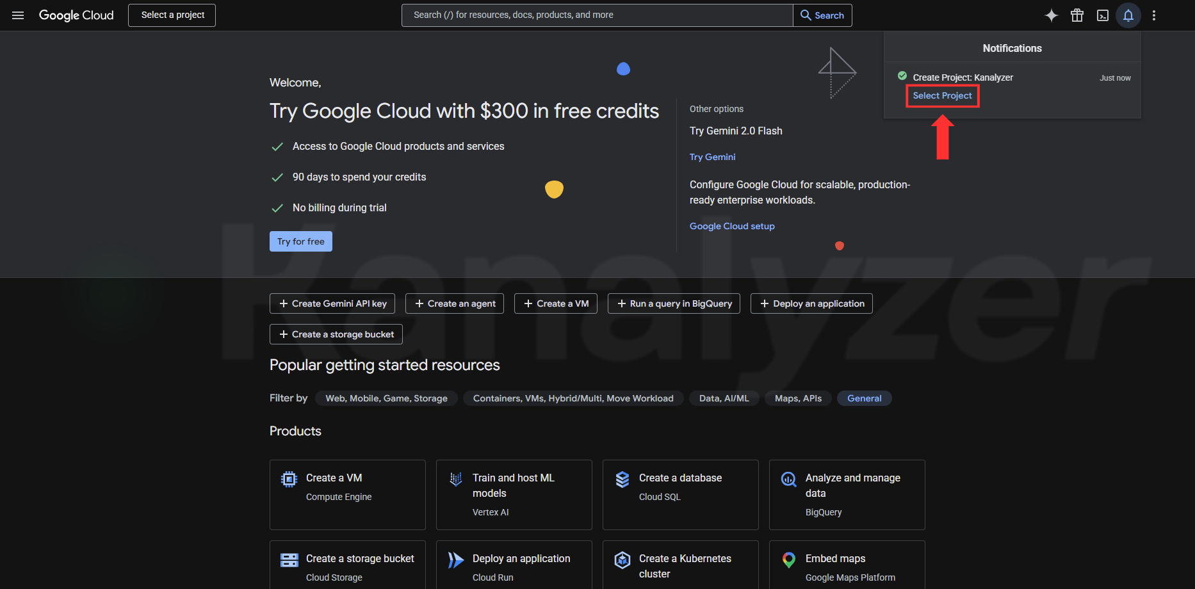
Task: Click the Create a Kubernetes cluster title
Action: click(x=685, y=566)
